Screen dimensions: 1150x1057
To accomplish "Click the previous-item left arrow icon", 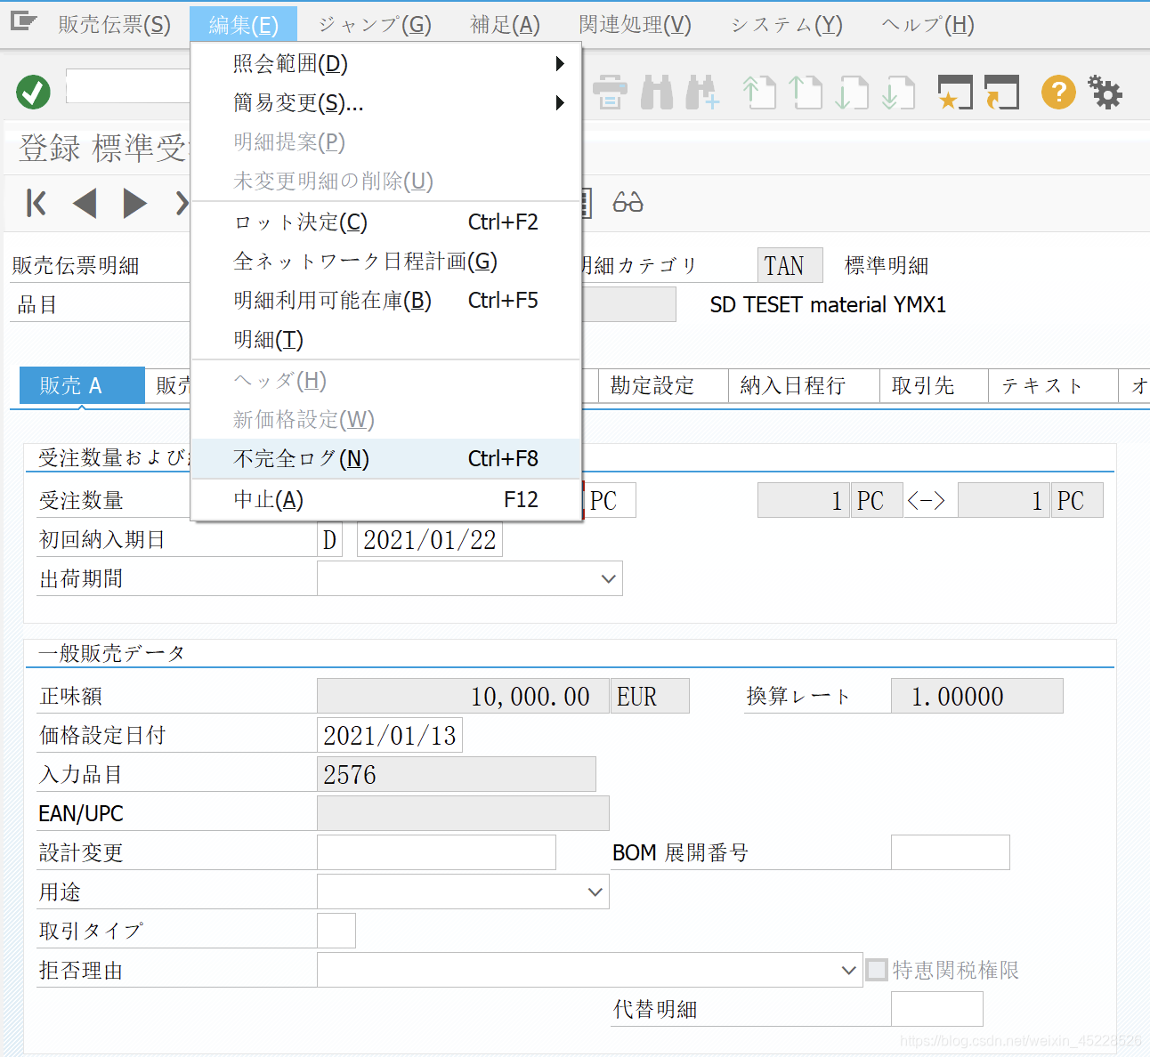I will 85,203.
